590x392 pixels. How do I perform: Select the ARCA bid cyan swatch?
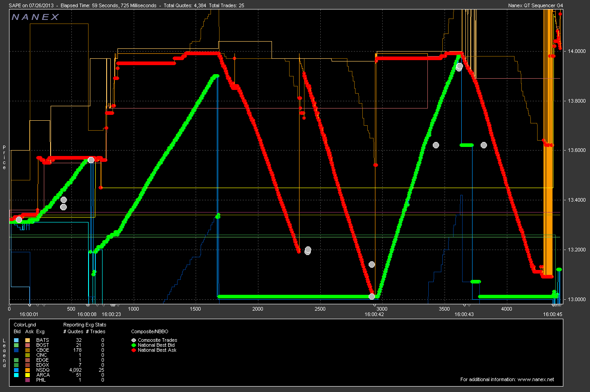(16, 375)
